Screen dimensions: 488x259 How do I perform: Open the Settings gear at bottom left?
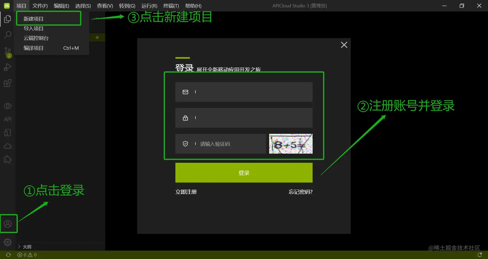(x=7, y=242)
